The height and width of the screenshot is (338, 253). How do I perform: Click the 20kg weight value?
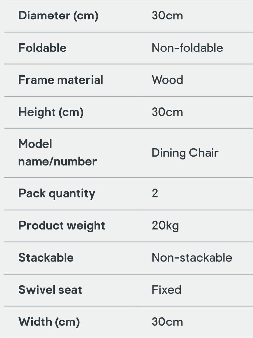[165, 226]
